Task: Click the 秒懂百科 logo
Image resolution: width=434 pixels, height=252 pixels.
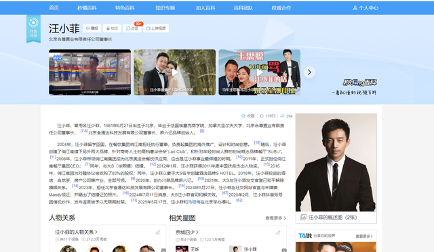Action: [360, 82]
